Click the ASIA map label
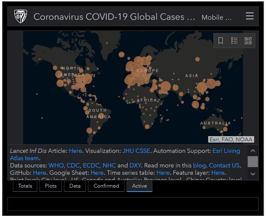The height and width of the screenshot is (216, 267). click(191, 76)
